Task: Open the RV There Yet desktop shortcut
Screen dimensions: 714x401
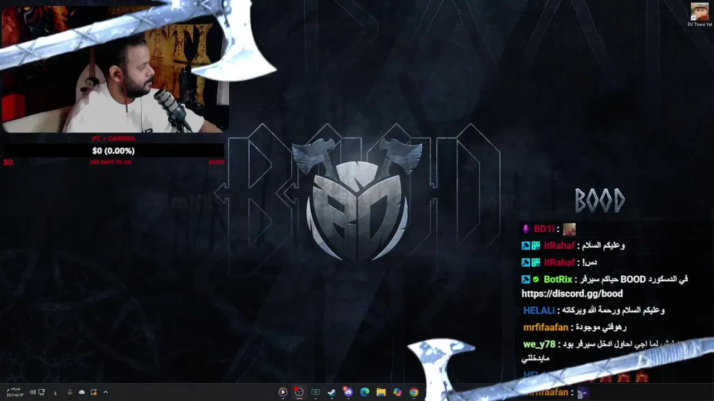Action: tap(699, 15)
